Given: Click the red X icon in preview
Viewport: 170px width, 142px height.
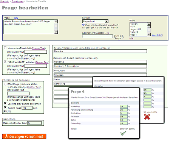Looking at the screenshot, I should 147,117.
